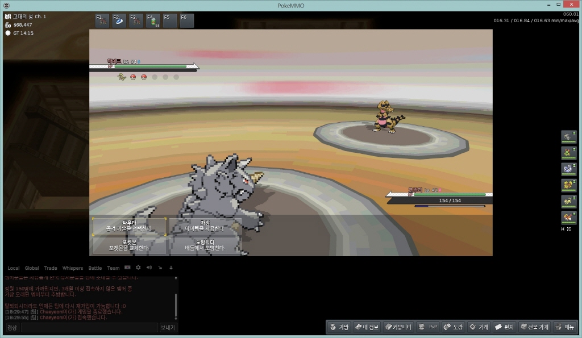Activate the F2 hotkey slot item

coord(119,21)
